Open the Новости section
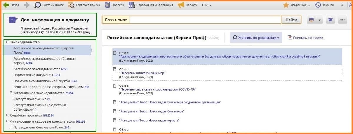 click(188, 5)
